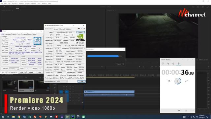Open the File menu in Premiere Pro

(x=2, y=4)
